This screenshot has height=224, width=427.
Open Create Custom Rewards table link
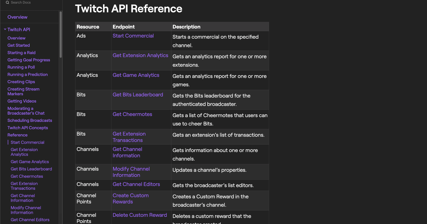click(x=131, y=199)
